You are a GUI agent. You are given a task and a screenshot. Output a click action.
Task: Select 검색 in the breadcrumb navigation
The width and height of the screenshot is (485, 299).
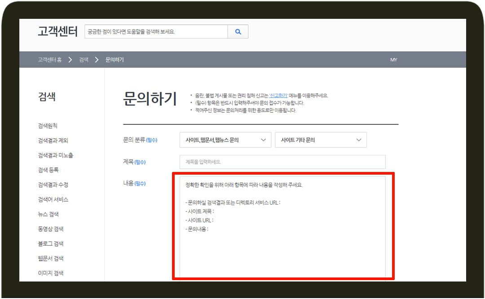coord(84,59)
